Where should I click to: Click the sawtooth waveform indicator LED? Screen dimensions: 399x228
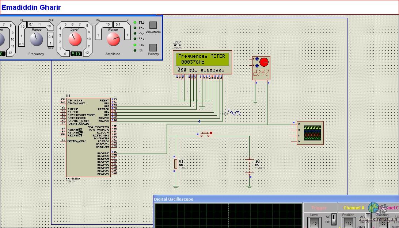[135, 28]
